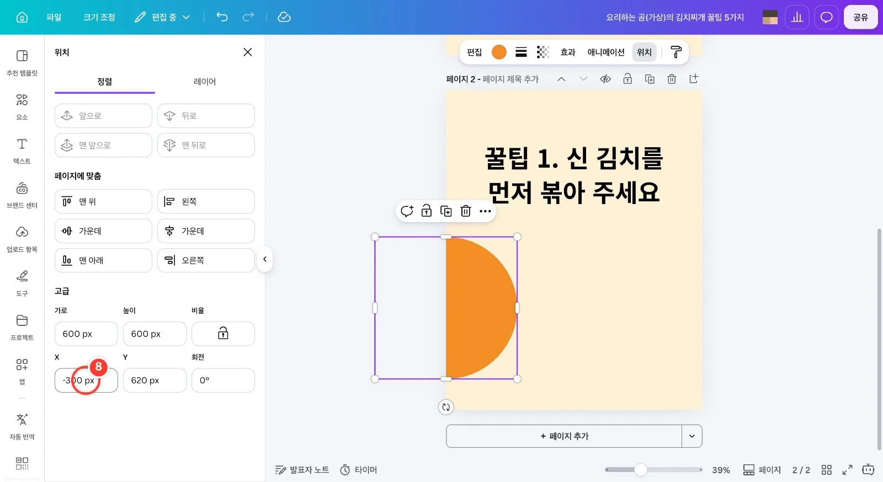
Task: Open the transparency checkerboard icon
Action: (x=543, y=52)
